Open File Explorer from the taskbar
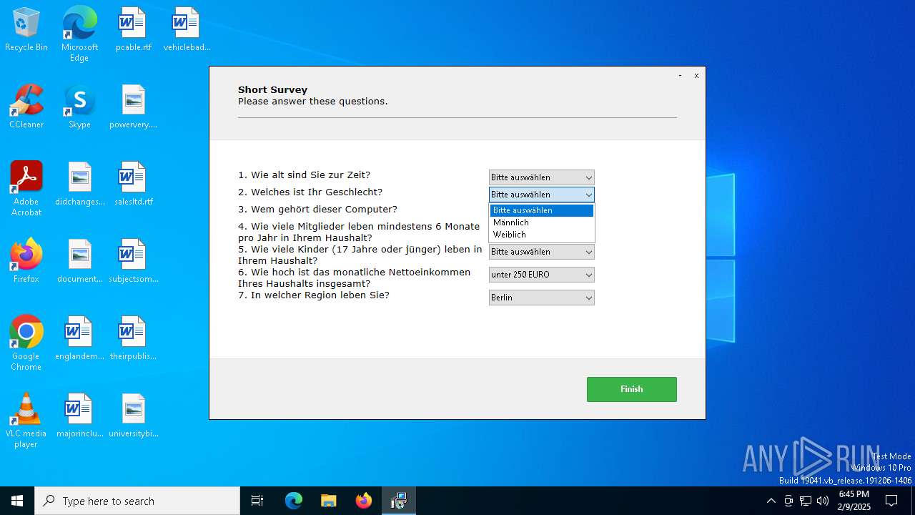Image resolution: width=915 pixels, height=515 pixels. 329,501
